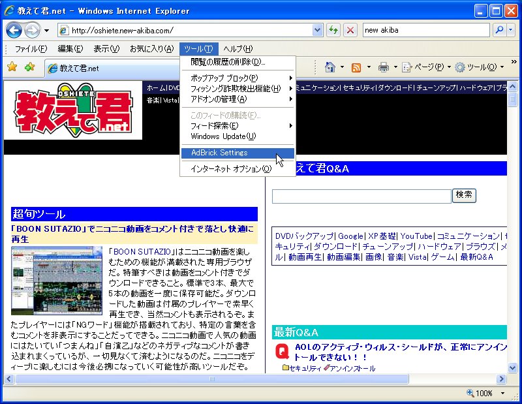522x404 pixels.
Task: Open the 表示(V) menu
Action: (106, 49)
